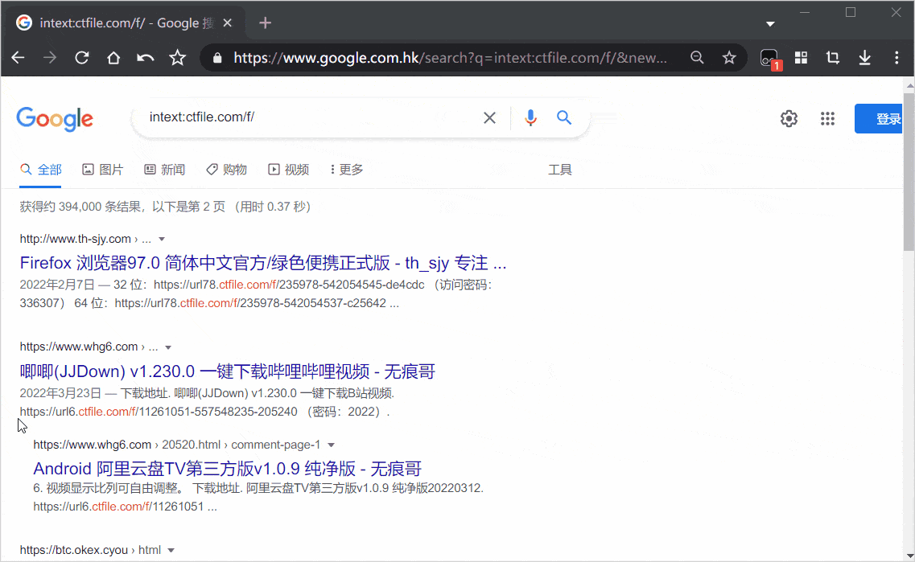
Task: Expand options arrow next to th-sjy.com result
Action: [x=162, y=240]
